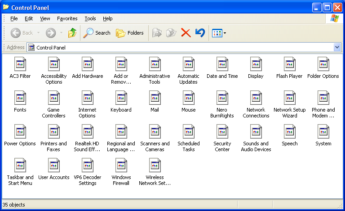Image resolution: width=345 pixels, height=211 pixels.
Task: Click the Realtek HD Sound Effect icon
Action: click(87, 131)
